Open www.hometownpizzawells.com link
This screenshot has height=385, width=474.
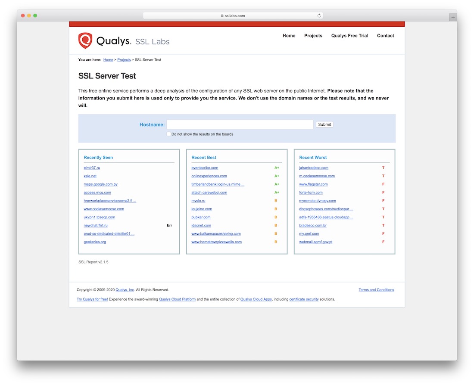coord(216,242)
